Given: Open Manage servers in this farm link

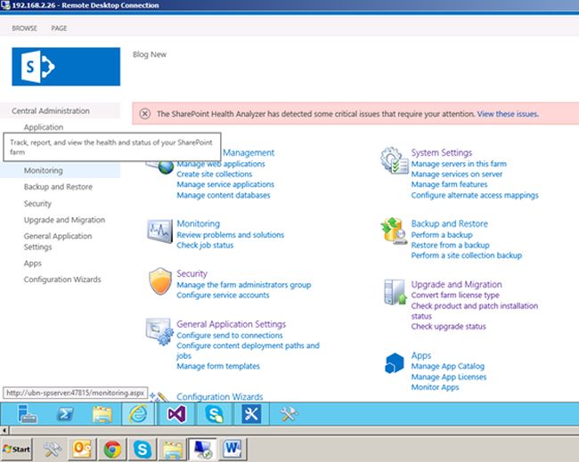Looking at the screenshot, I should coord(459,164).
